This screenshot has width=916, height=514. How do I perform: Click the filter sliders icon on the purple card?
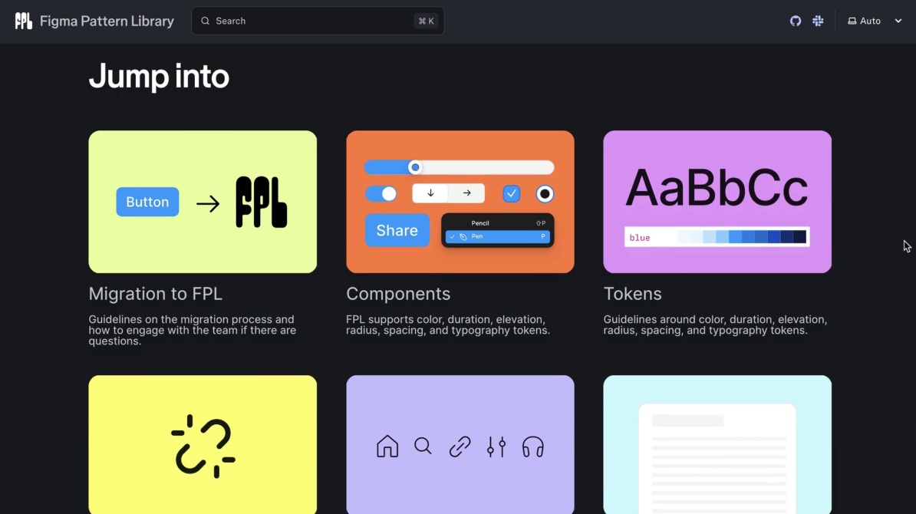496,446
